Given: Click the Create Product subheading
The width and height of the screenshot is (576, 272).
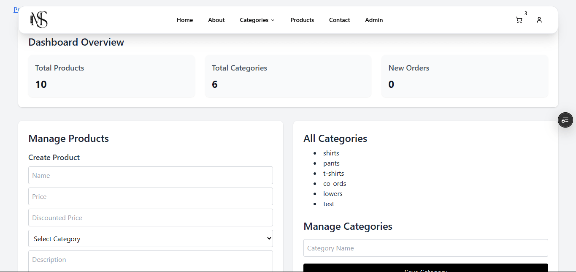Looking at the screenshot, I should [x=54, y=157].
